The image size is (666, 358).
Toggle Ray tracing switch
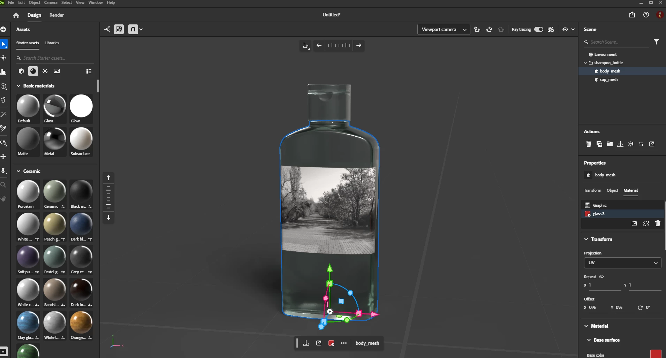coord(539,29)
